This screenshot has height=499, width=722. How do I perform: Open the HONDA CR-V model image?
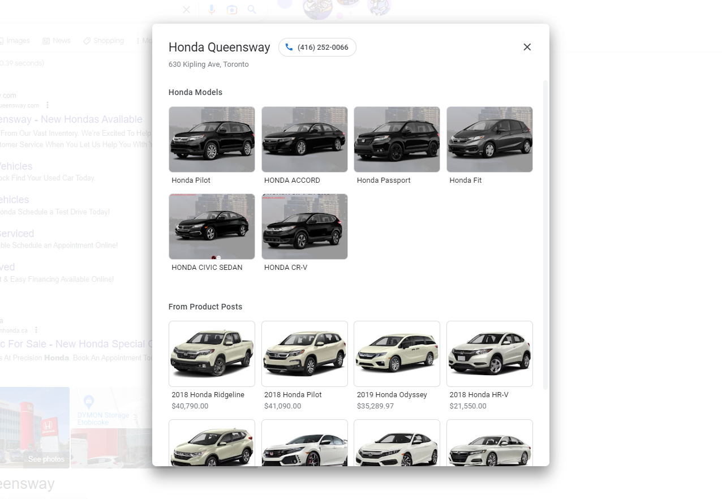point(304,226)
